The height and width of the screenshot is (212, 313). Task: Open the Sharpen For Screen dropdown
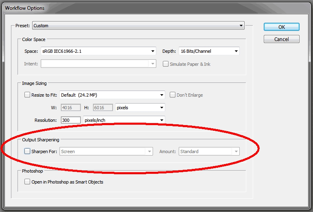click(106, 151)
